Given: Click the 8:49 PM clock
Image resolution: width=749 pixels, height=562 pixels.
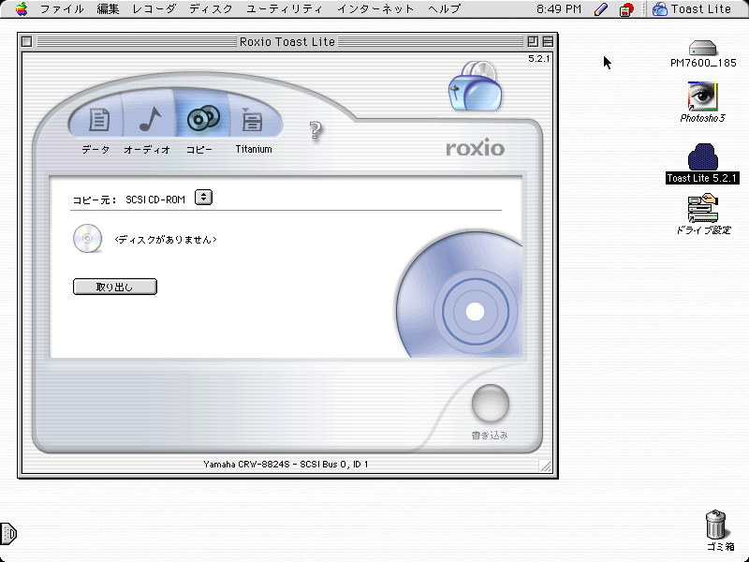Looking at the screenshot, I should point(558,8).
